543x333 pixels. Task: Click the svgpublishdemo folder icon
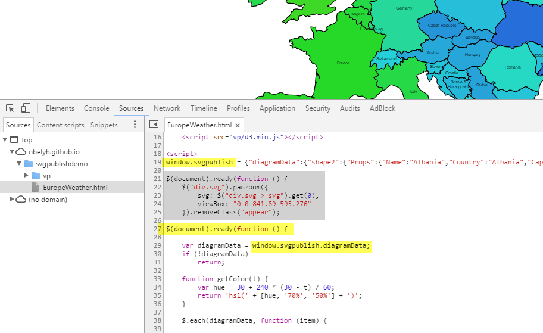coord(29,164)
